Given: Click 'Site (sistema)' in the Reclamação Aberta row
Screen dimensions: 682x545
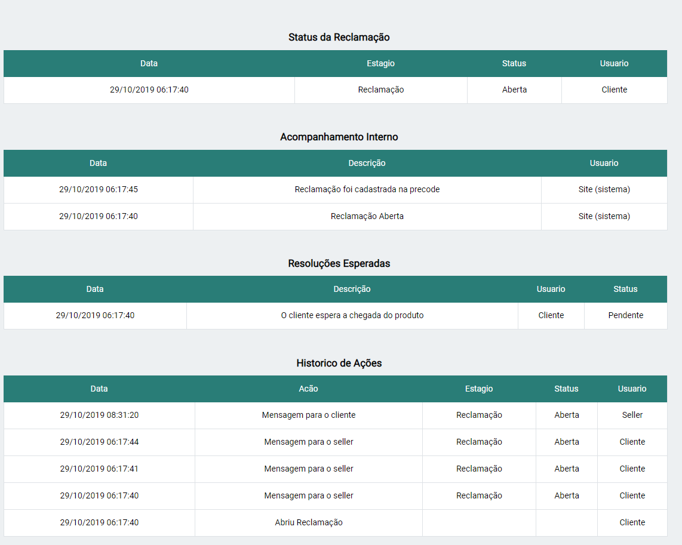Looking at the screenshot, I should 604,217.
